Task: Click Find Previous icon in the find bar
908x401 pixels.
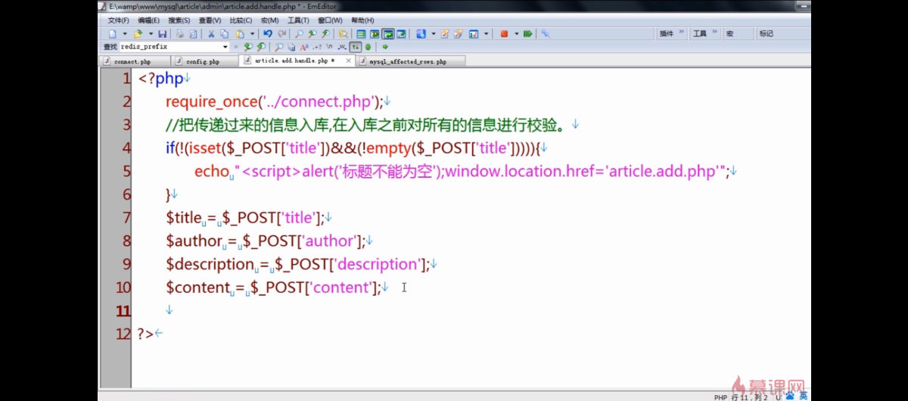Action: [260, 47]
